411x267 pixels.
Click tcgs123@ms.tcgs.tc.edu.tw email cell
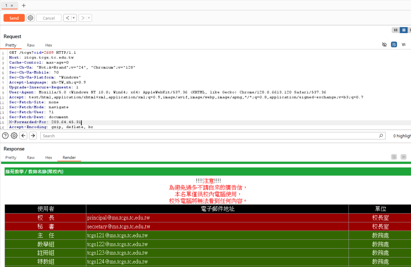[217, 253]
